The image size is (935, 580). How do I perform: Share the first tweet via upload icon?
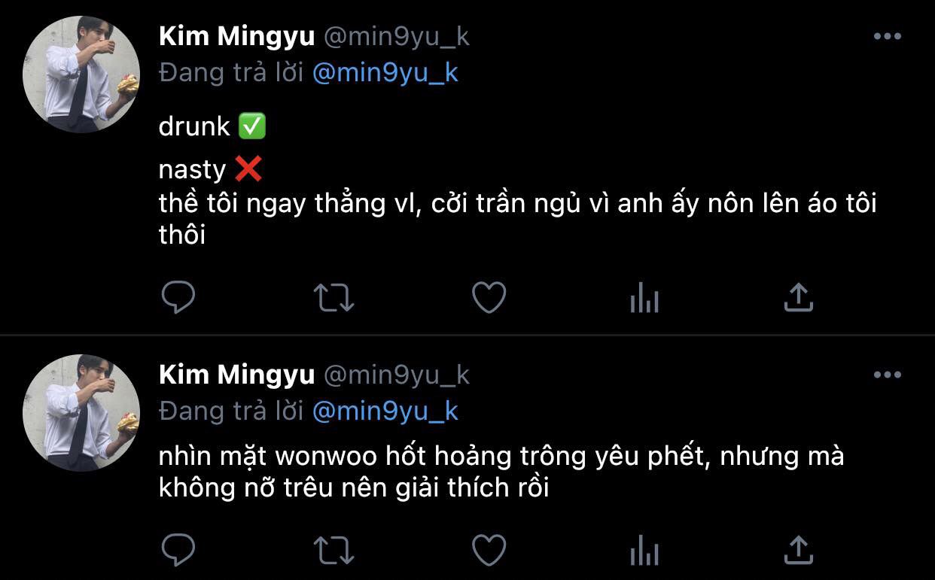tap(799, 298)
